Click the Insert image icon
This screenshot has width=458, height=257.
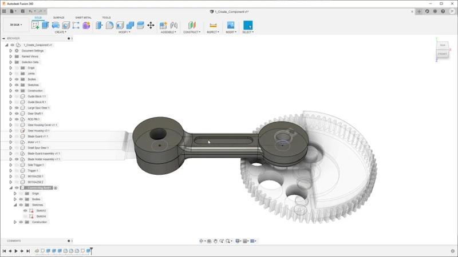click(x=230, y=25)
